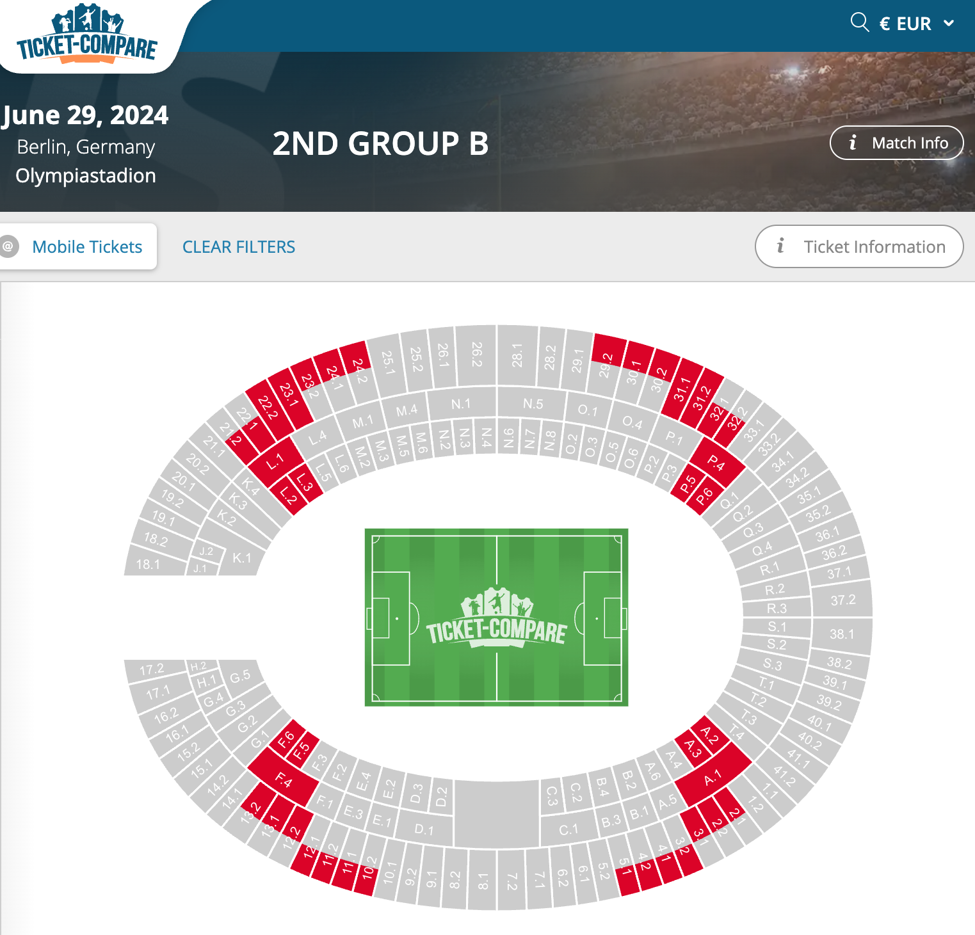Screen dimensions: 975x935
Task: Click the currency dropdown chevron arrow
Action: (x=949, y=24)
